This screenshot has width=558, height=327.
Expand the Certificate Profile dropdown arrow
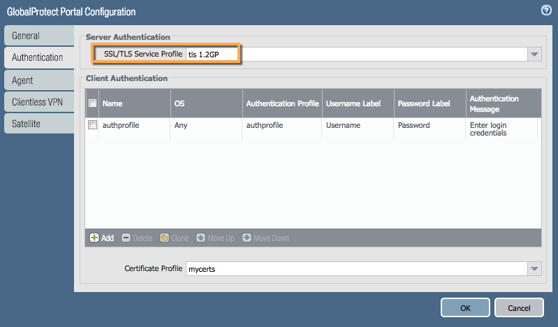click(534, 268)
